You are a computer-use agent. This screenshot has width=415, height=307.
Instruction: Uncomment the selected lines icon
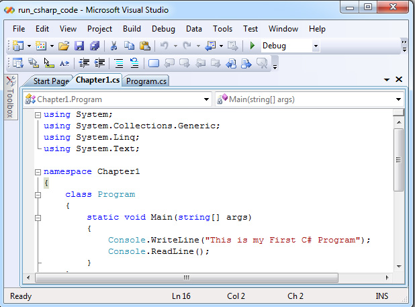click(134, 63)
